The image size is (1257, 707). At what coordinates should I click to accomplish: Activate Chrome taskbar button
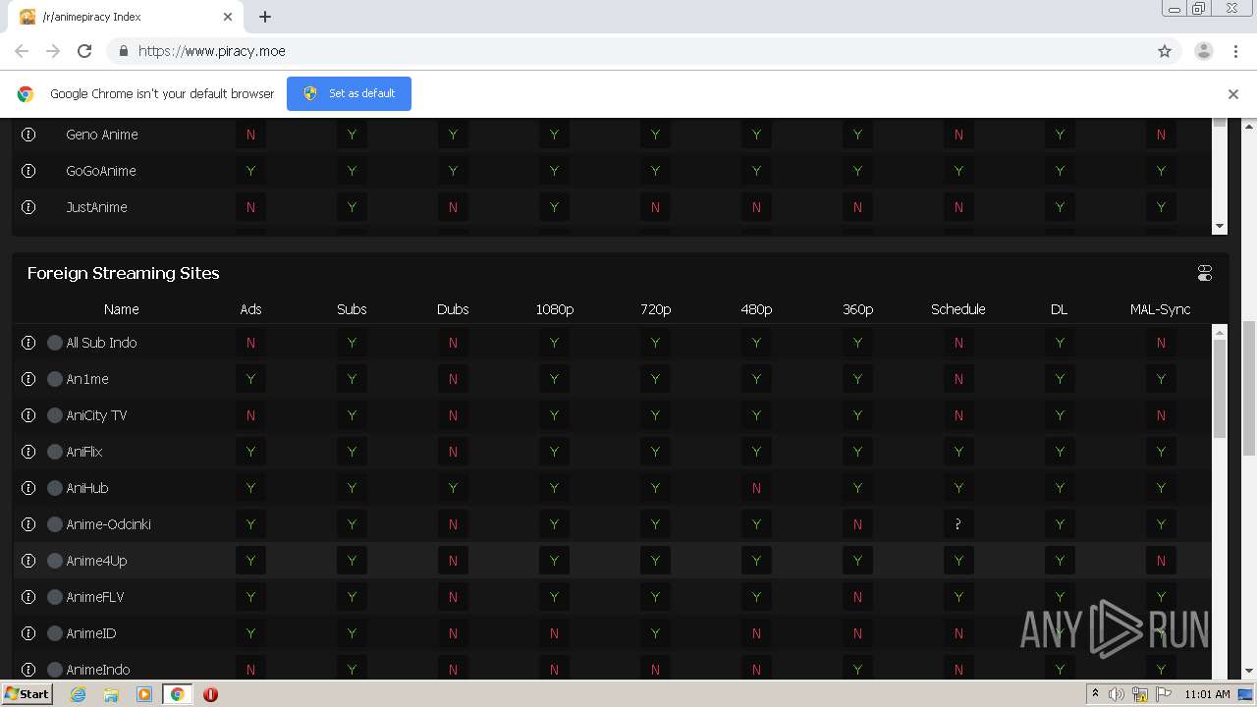177,694
